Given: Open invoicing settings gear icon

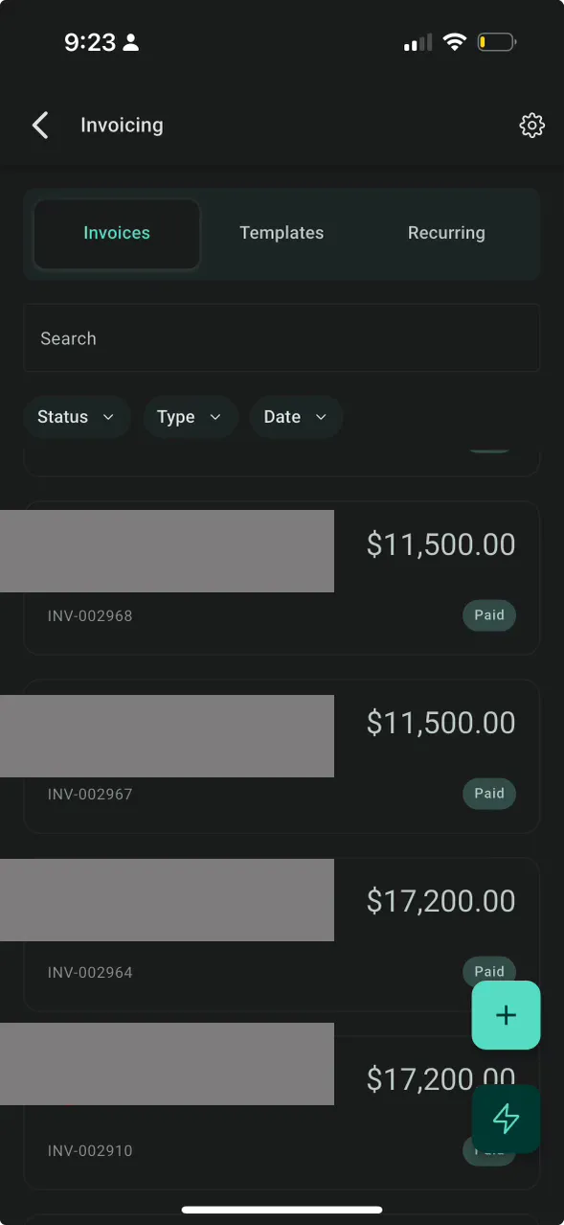Looking at the screenshot, I should point(531,125).
